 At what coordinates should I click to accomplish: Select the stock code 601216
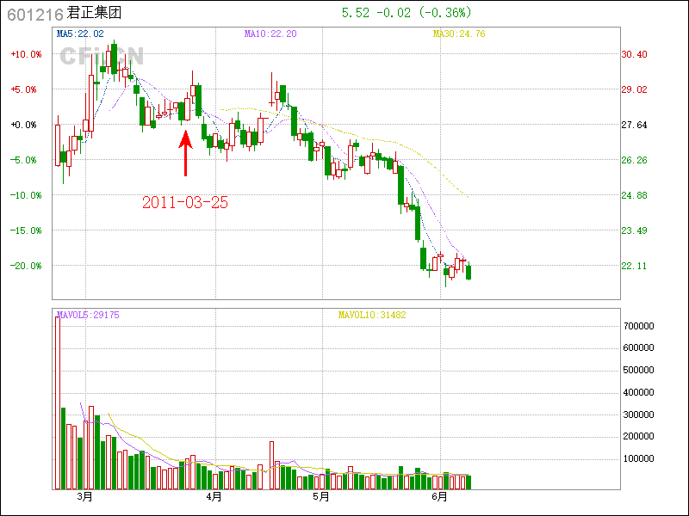pyautogui.click(x=34, y=13)
